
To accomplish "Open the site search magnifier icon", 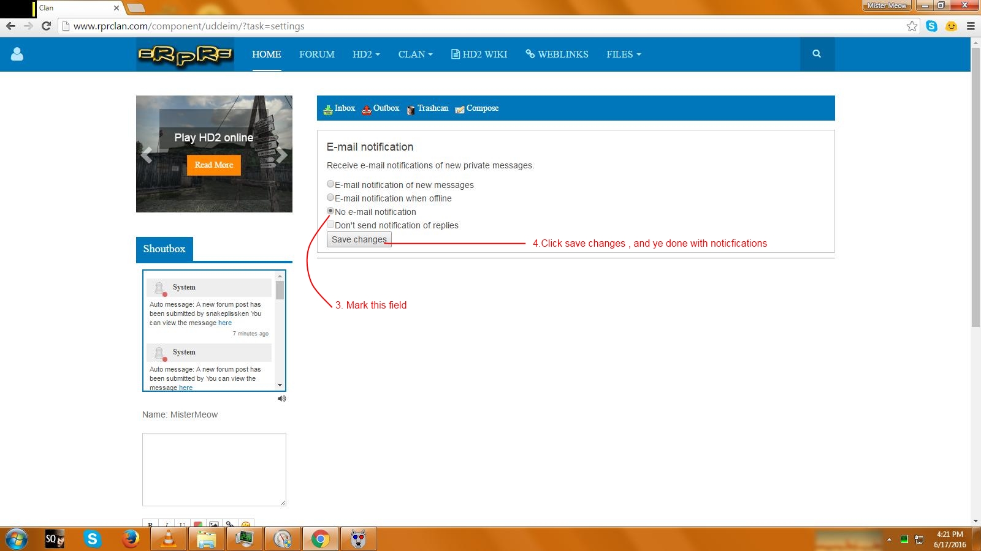I will (817, 54).
